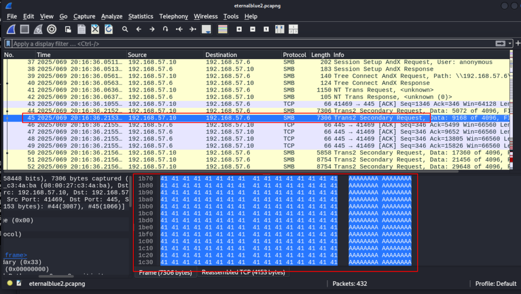
Task: Sort by the Info column header
Action: pyautogui.click(x=420, y=55)
